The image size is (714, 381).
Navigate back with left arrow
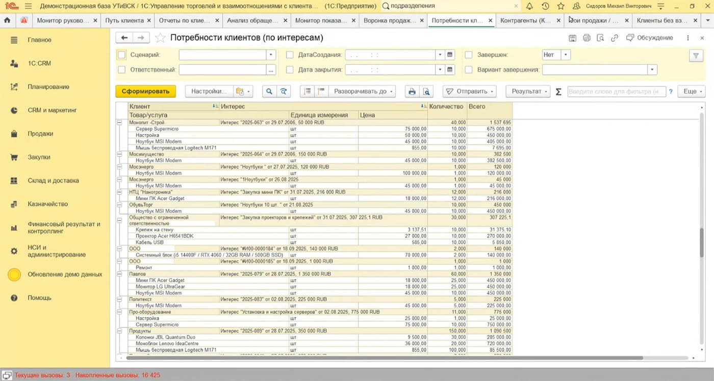[124, 38]
